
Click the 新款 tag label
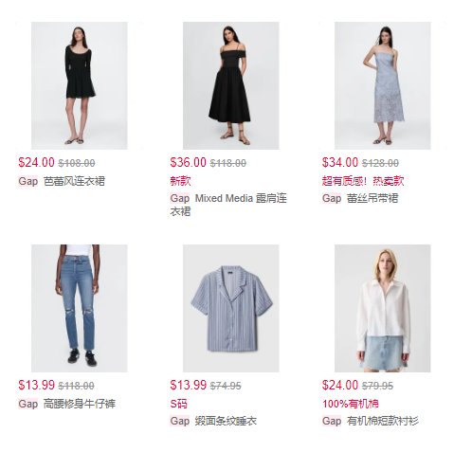click(180, 181)
